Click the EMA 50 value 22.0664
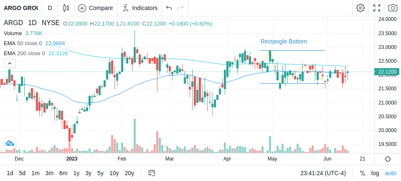 click(55, 43)
